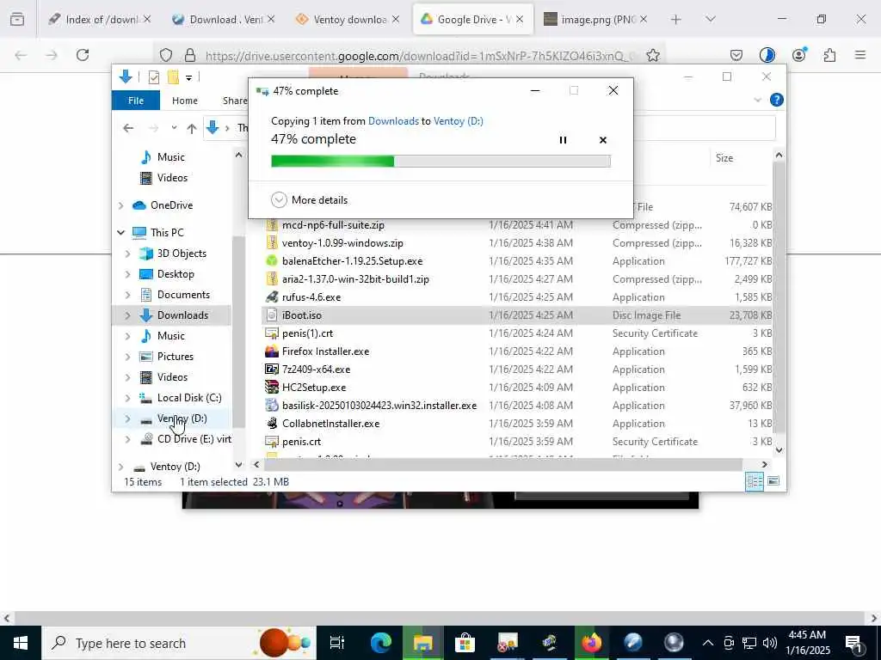This screenshot has height=660, width=881.
Task: Cancel the copy with the X button
Action: tap(603, 140)
